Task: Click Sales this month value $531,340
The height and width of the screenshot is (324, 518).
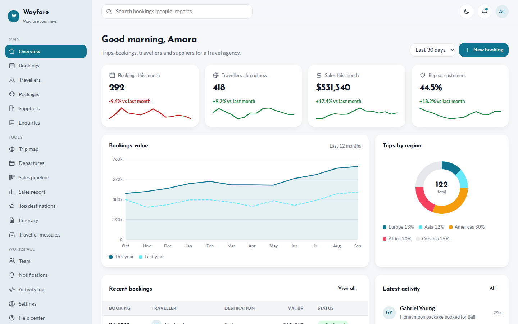Action: point(333,87)
